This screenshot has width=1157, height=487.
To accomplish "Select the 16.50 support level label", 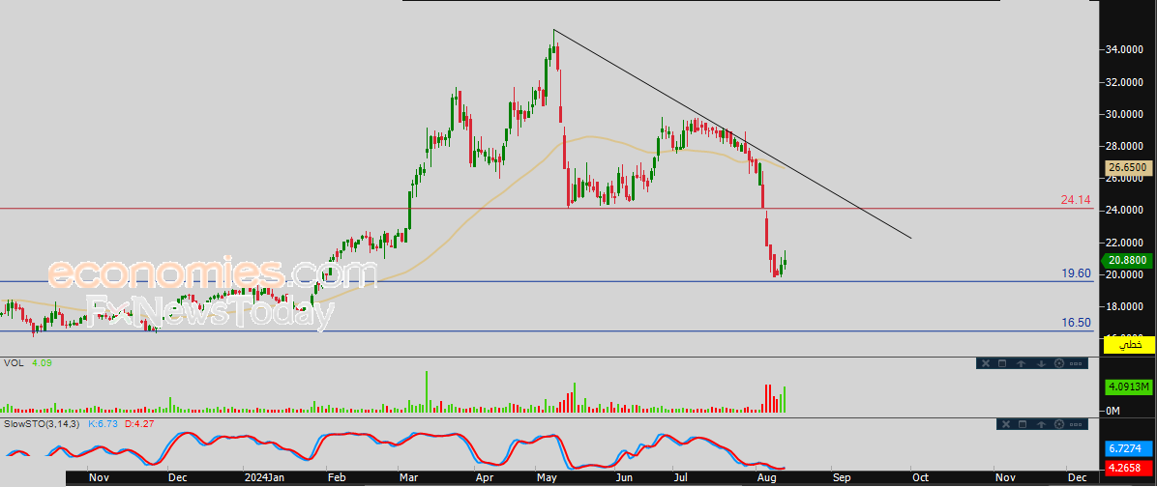I will pyautogui.click(x=1076, y=323).
